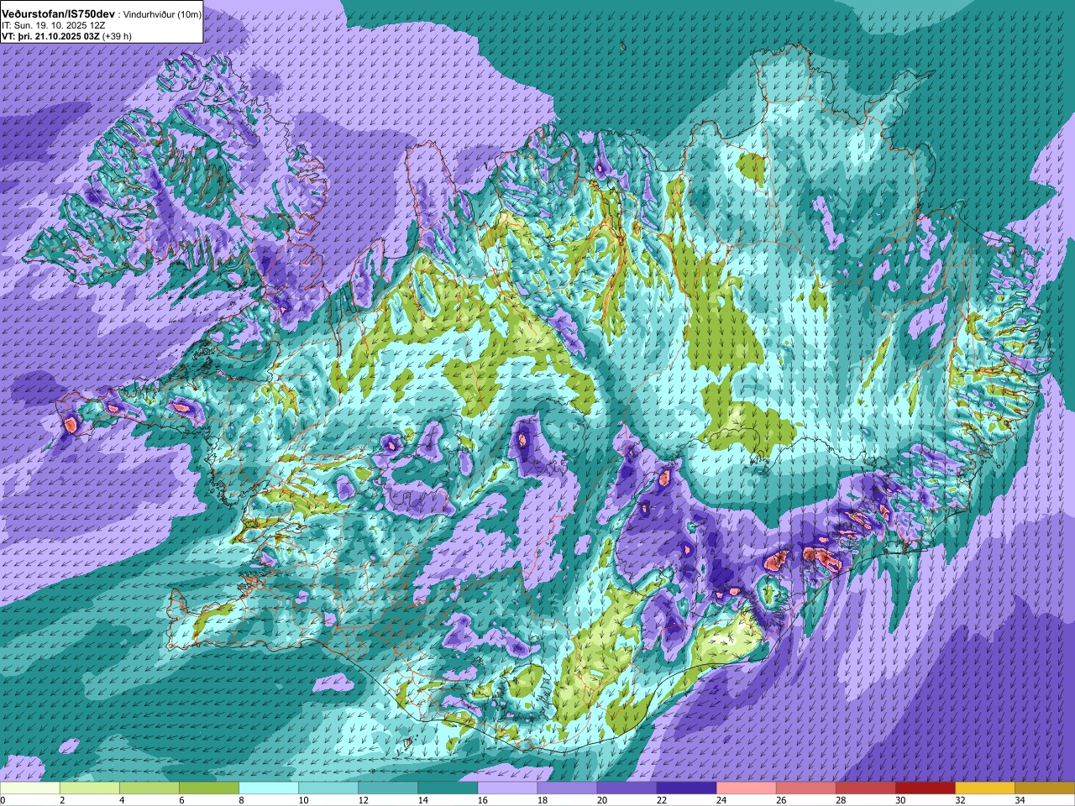
Task: Click the 24–26 light pink legend swatch
Action: [746, 788]
